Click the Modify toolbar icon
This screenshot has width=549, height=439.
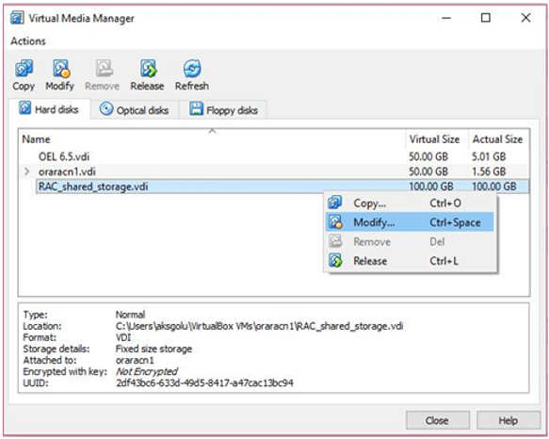tap(61, 68)
